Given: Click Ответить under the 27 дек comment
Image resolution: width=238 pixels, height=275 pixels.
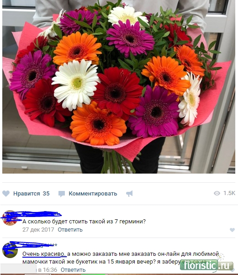Looking at the screenshot, I should click(x=70, y=230).
